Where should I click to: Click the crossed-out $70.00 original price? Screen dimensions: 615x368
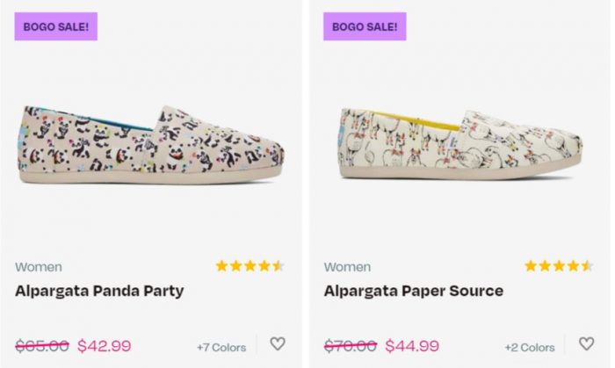[x=351, y=346]
